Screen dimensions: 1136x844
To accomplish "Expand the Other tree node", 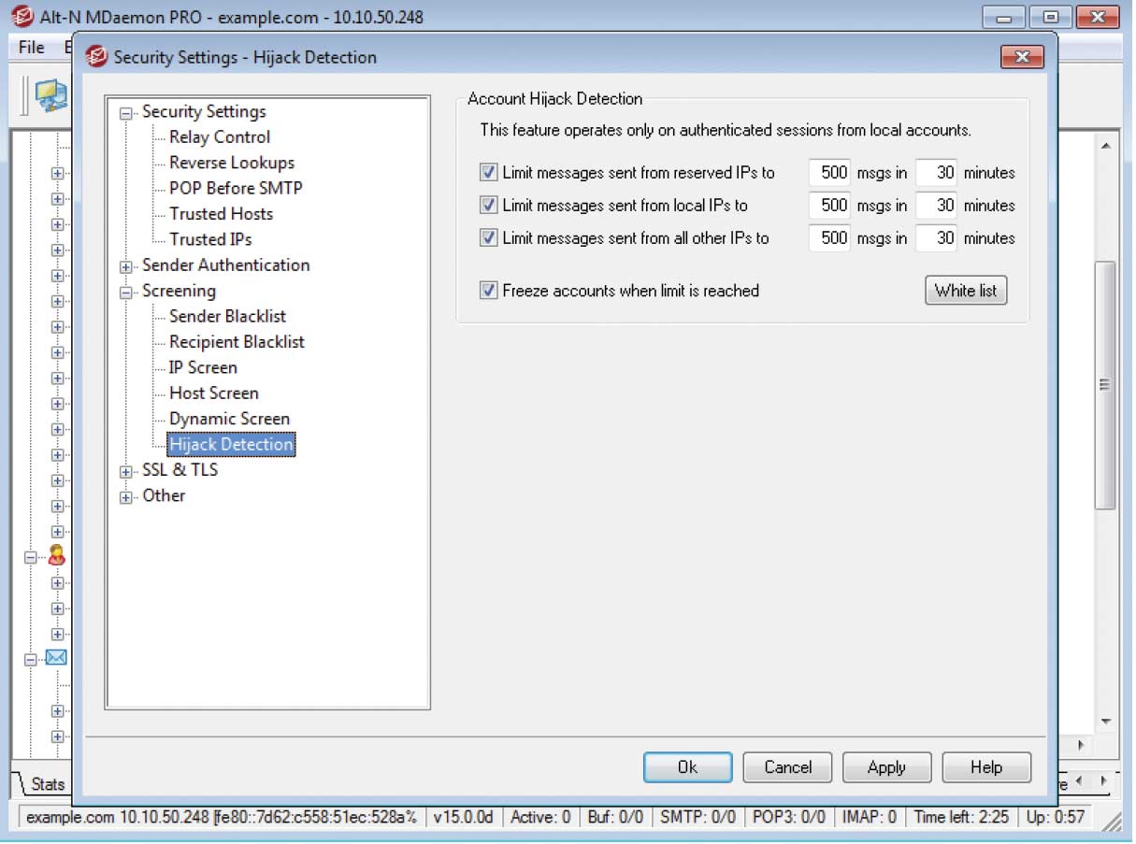I will click(x=126, y=498).
